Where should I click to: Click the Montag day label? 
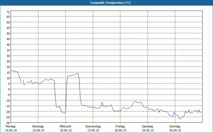(10, 127)
